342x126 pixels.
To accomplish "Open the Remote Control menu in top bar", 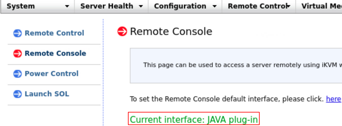I will tap(256, 6).
